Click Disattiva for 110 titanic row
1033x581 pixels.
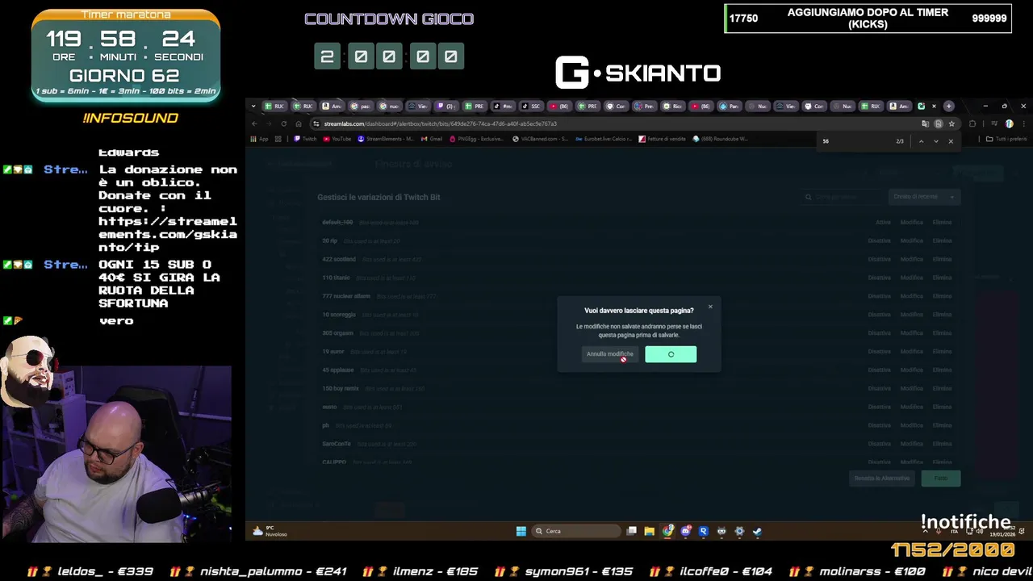click(879, 278)
